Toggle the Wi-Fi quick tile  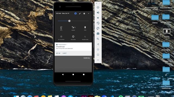click(61, 28)
